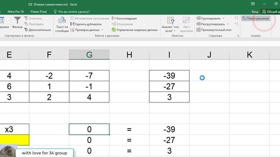Image resolution: width=280 pixels, height=157 pixels.
Task: Click Show Detail icon in Outline group
Action: coord(236,18)
